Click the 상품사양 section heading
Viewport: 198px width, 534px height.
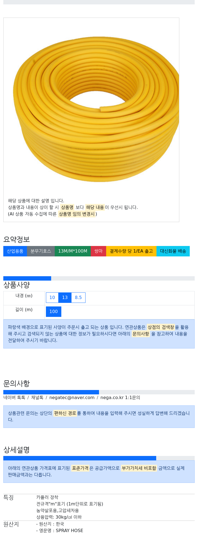point(16,285)
